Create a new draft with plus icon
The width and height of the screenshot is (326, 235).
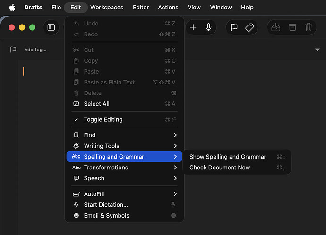click(x=193, y=27)
